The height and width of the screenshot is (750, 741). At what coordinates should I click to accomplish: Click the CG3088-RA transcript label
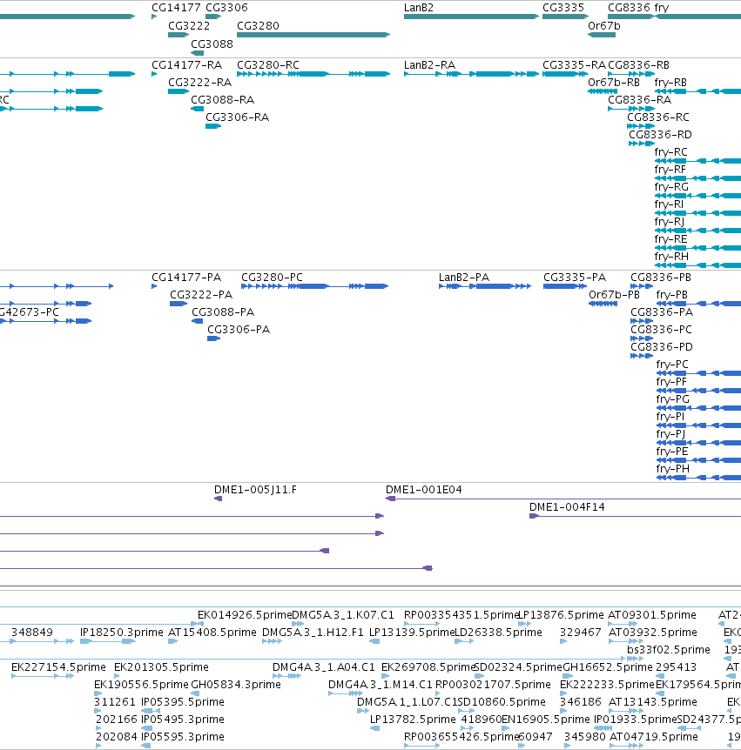[223, 100]
